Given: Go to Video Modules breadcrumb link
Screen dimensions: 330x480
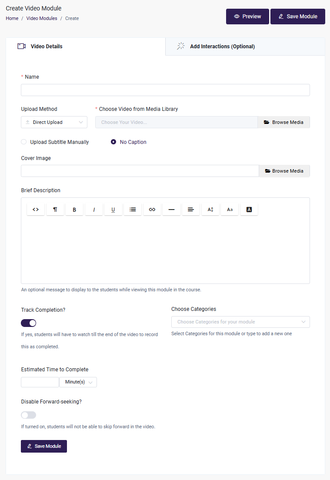Looking at the screenshot, I should coord(42,18).
